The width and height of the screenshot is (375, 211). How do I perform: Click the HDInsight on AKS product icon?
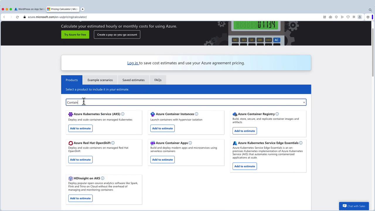(71, 178)
